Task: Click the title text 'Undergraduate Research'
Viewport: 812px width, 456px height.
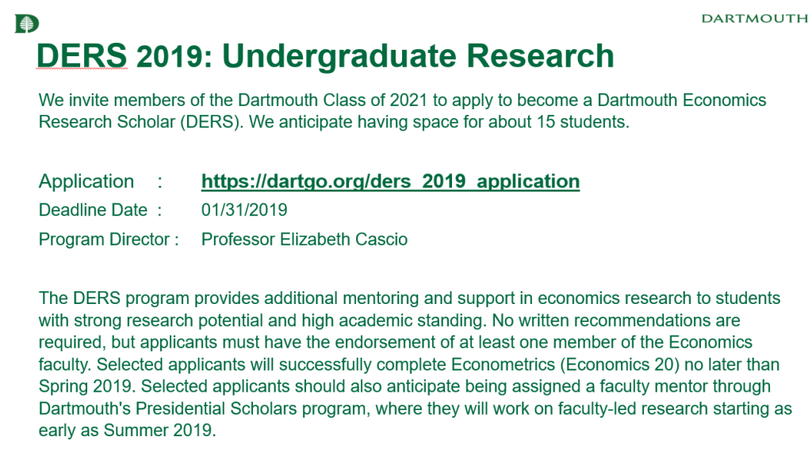Action: 418,56
